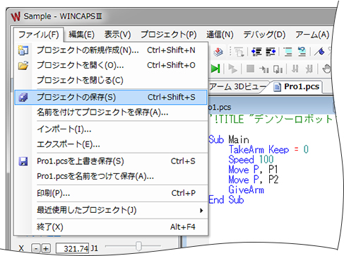
Task: Click the uncomment lines icon with blue arrow
Action: click(302, 52)
